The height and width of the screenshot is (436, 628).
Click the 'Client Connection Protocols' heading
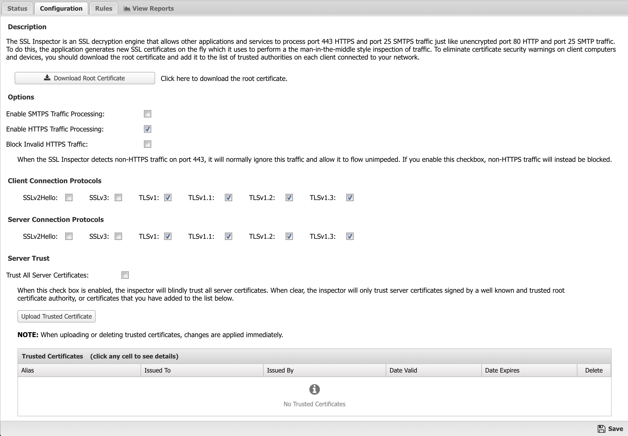tap(55, 181)
